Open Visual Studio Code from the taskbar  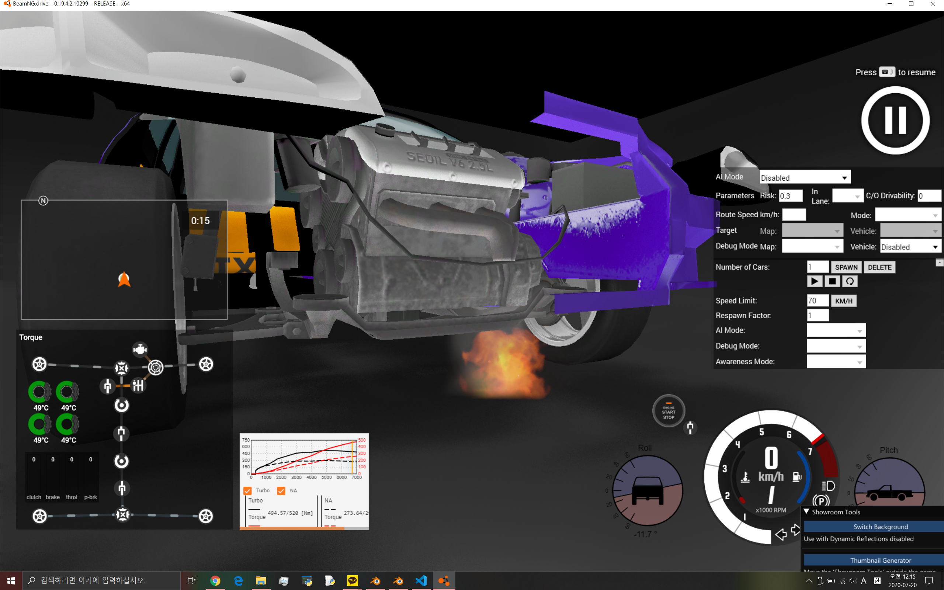click(x=421, y=581)
